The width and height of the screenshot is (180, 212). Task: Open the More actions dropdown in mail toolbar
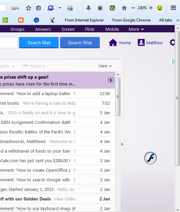pos(34,66)
